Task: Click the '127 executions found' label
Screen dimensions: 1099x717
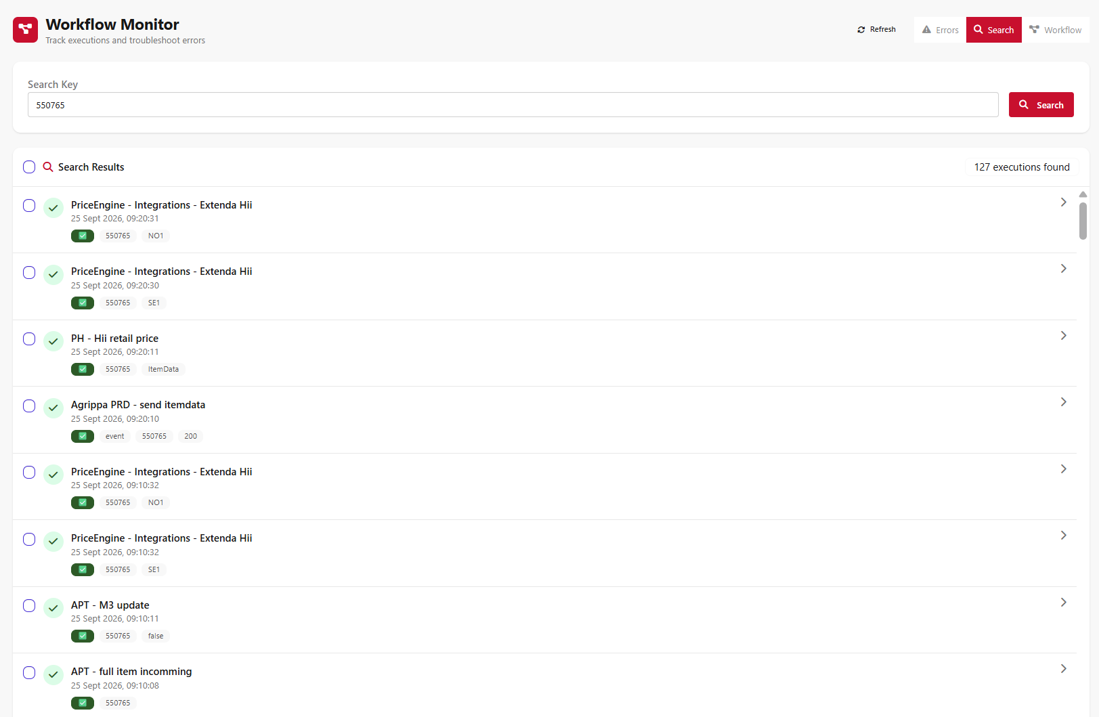Action: (1022, 167)
